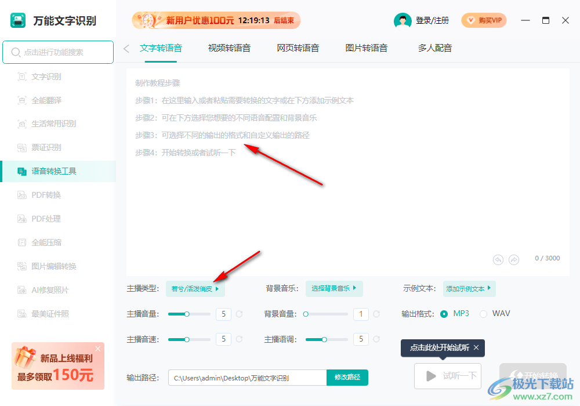Viewport: 580px width, 406px height.
Task: Click into the text input area with 制作教程步骤
Action: (x=347, y=172)
